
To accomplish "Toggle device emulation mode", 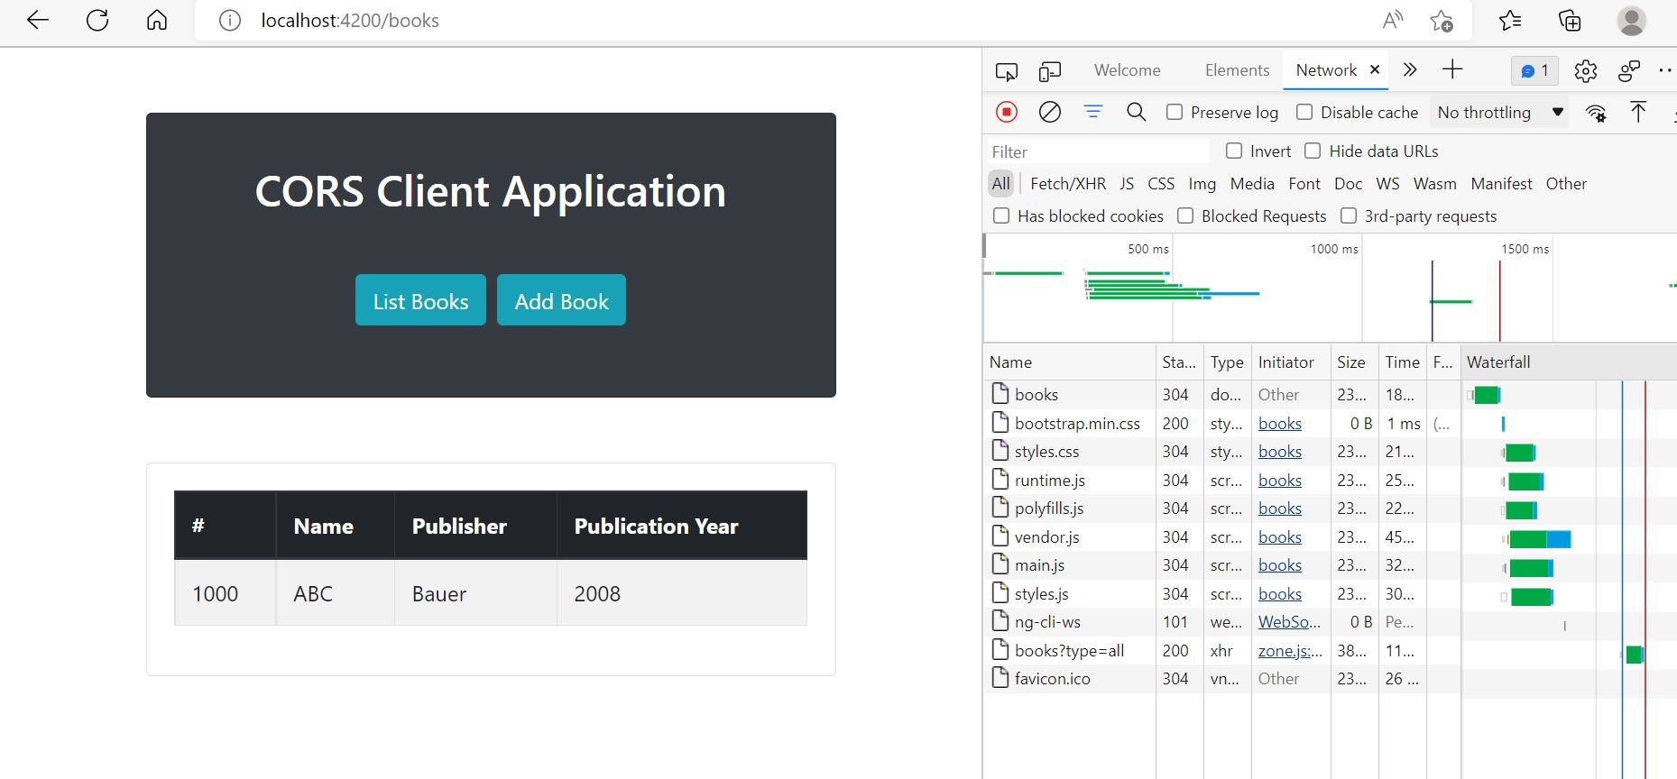I will (1049, 71).
